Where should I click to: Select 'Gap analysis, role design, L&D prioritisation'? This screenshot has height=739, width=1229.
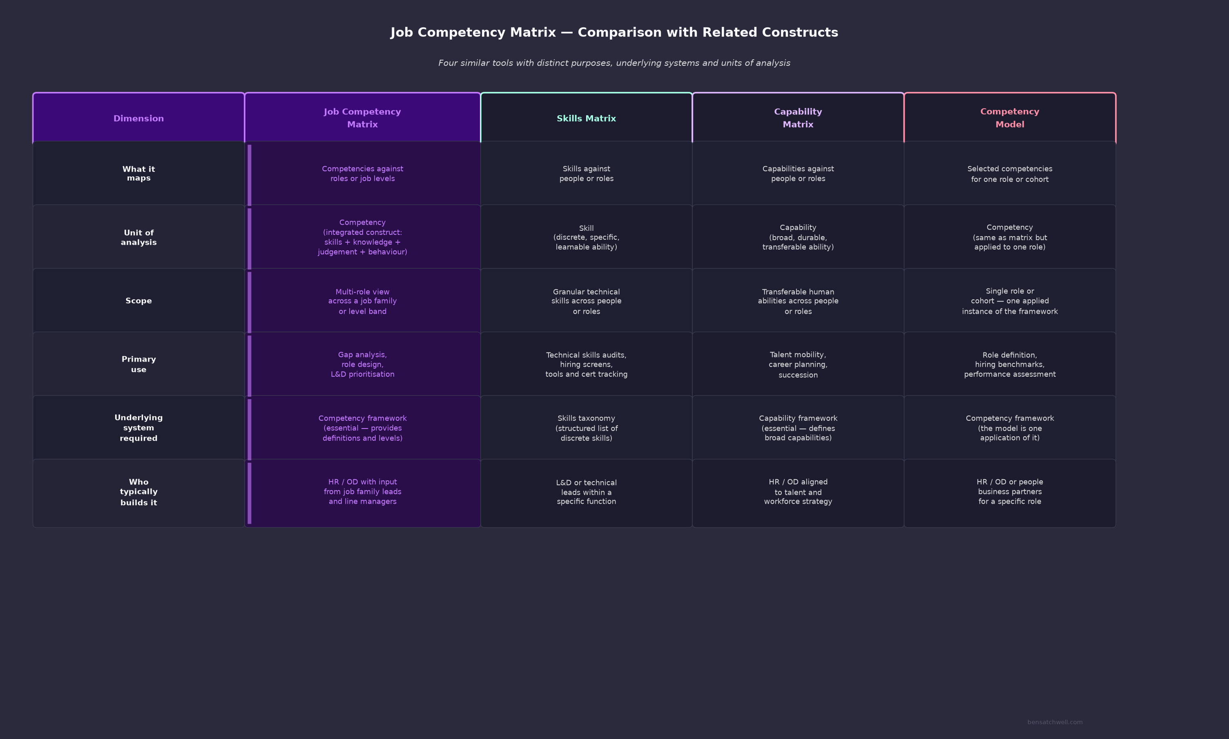pyautogui.click(x=362, y=364)
